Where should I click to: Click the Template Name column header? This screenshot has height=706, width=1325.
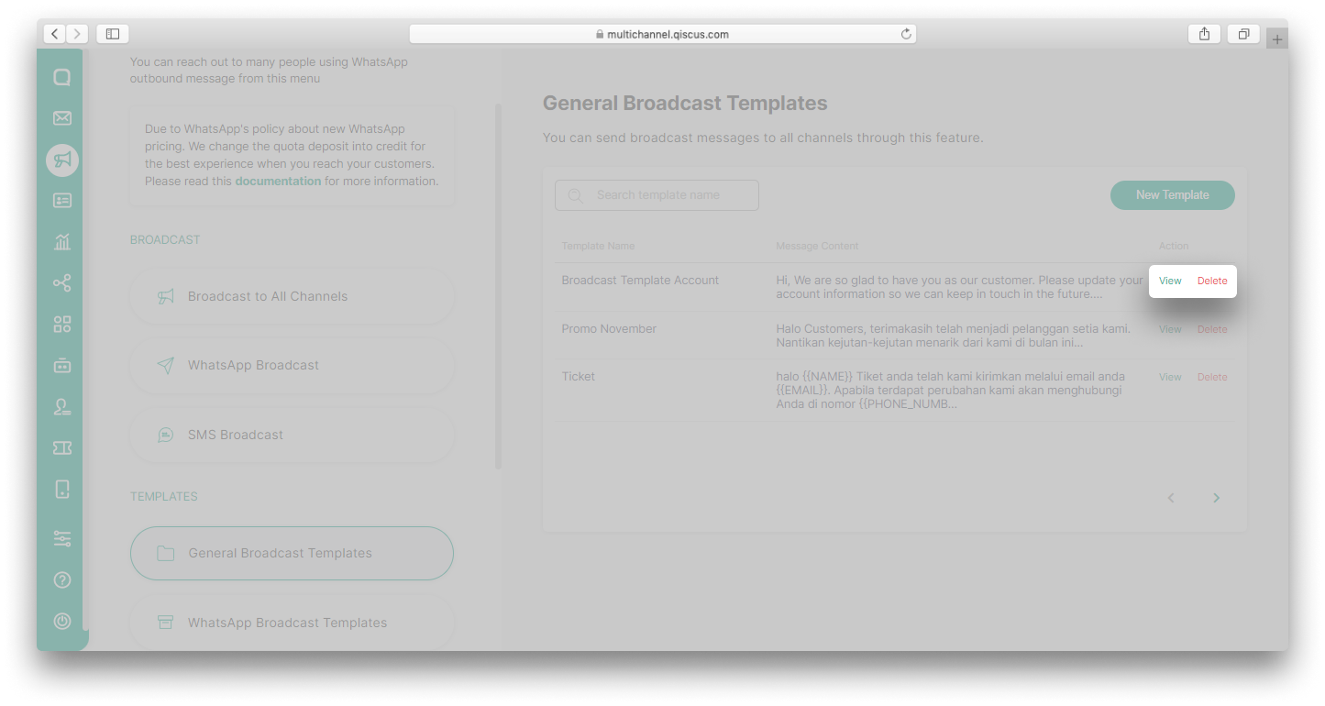[598, 246]
